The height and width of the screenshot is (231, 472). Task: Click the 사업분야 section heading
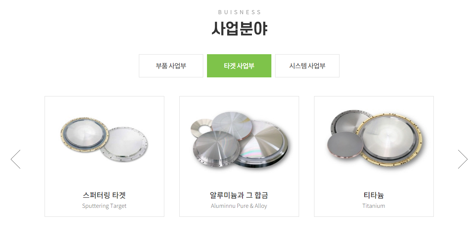click(239, 28)
